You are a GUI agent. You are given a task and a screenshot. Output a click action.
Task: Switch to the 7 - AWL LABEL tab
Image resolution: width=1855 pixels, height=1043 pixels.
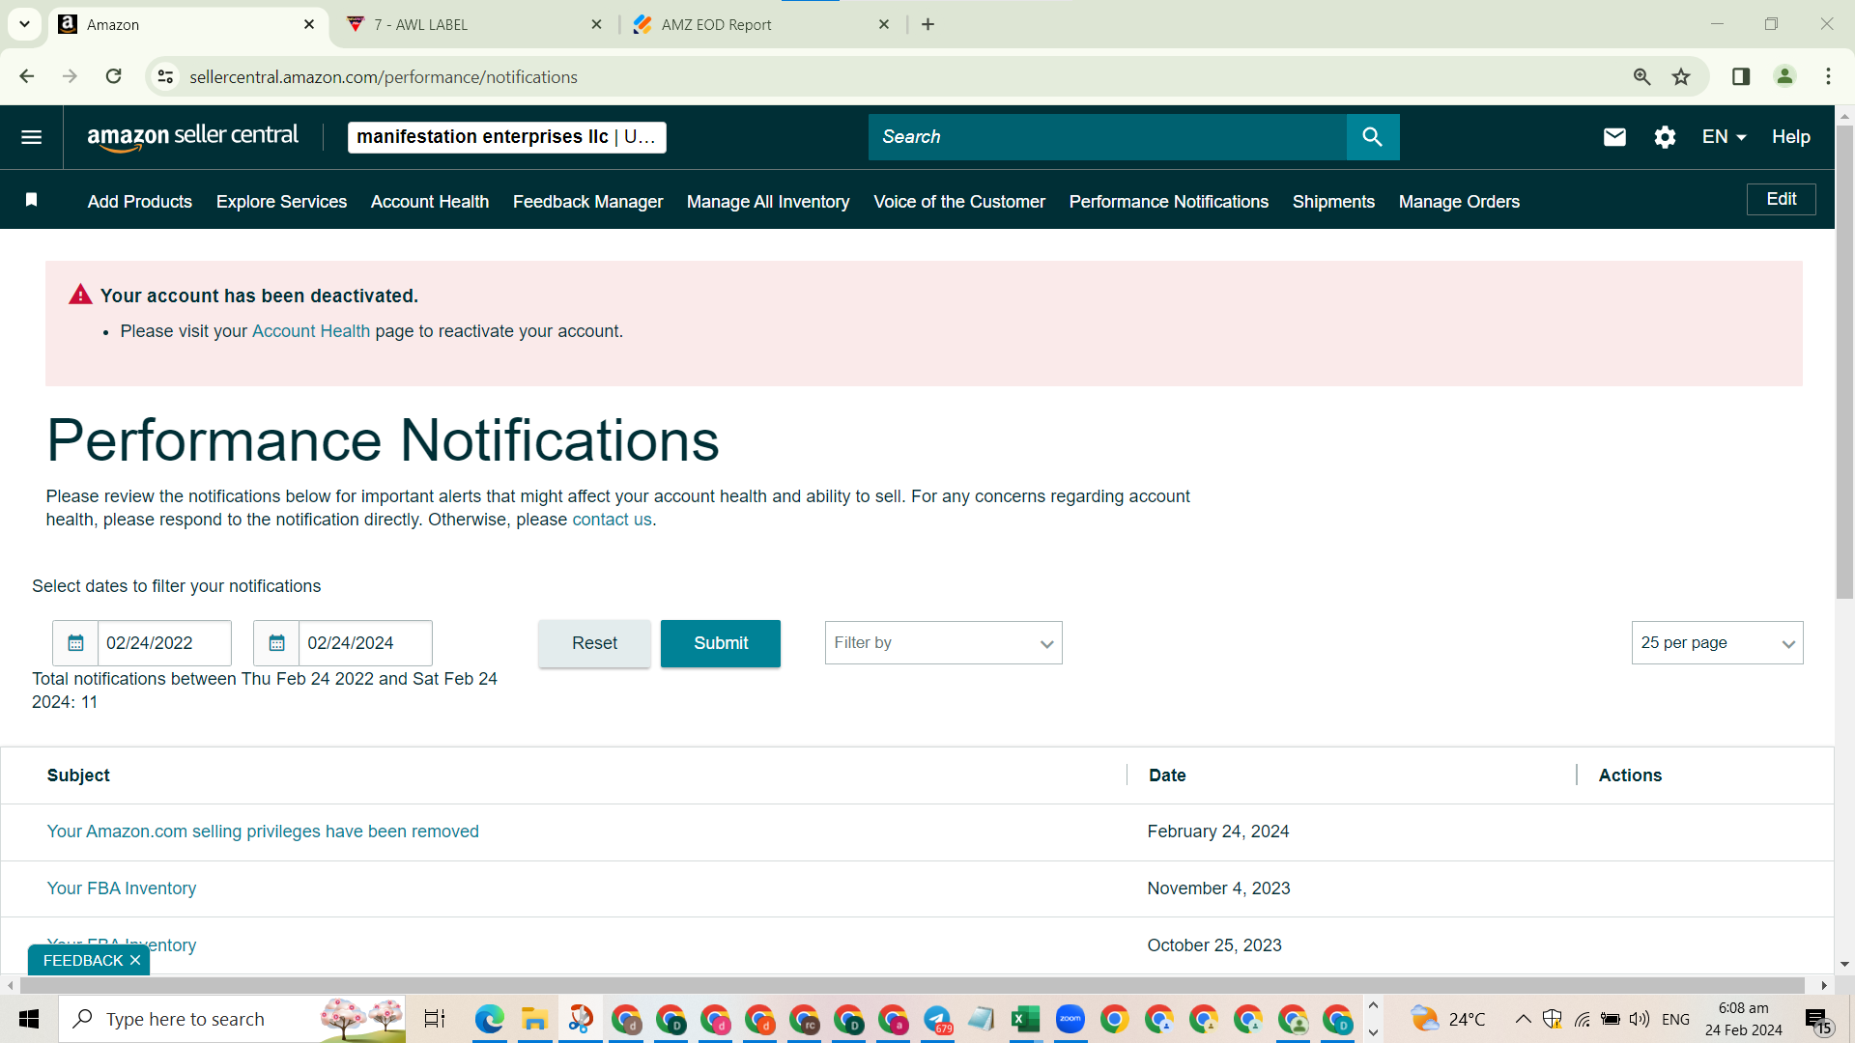pyautogui.click(x=474, y=24)
